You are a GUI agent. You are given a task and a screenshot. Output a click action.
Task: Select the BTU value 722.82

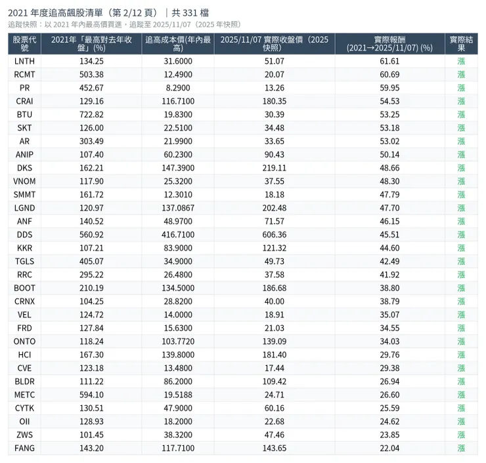coord(91,115)
